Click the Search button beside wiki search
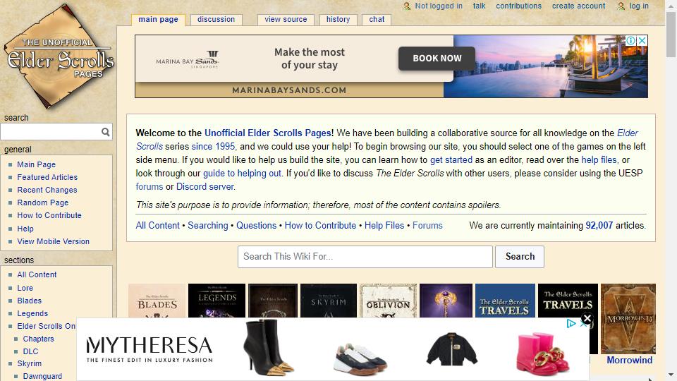This screenshot has height=381, width=677. point(520,257)
